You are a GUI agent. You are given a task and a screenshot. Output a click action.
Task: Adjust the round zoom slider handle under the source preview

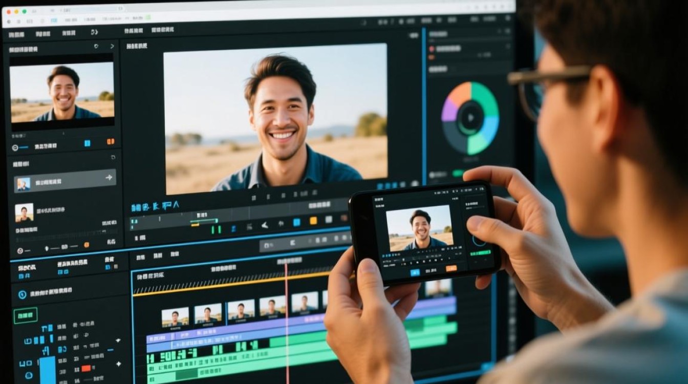click(15, 147)
